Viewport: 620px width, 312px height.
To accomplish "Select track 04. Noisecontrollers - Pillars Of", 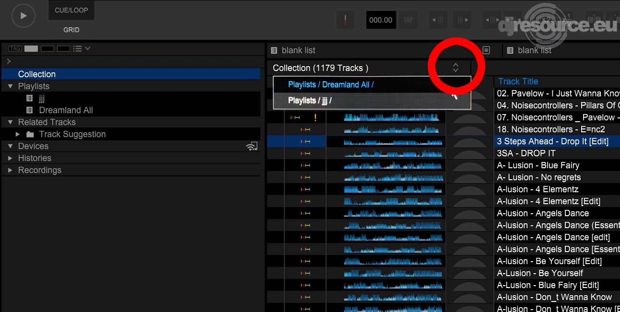I will [x=558, y=105].
